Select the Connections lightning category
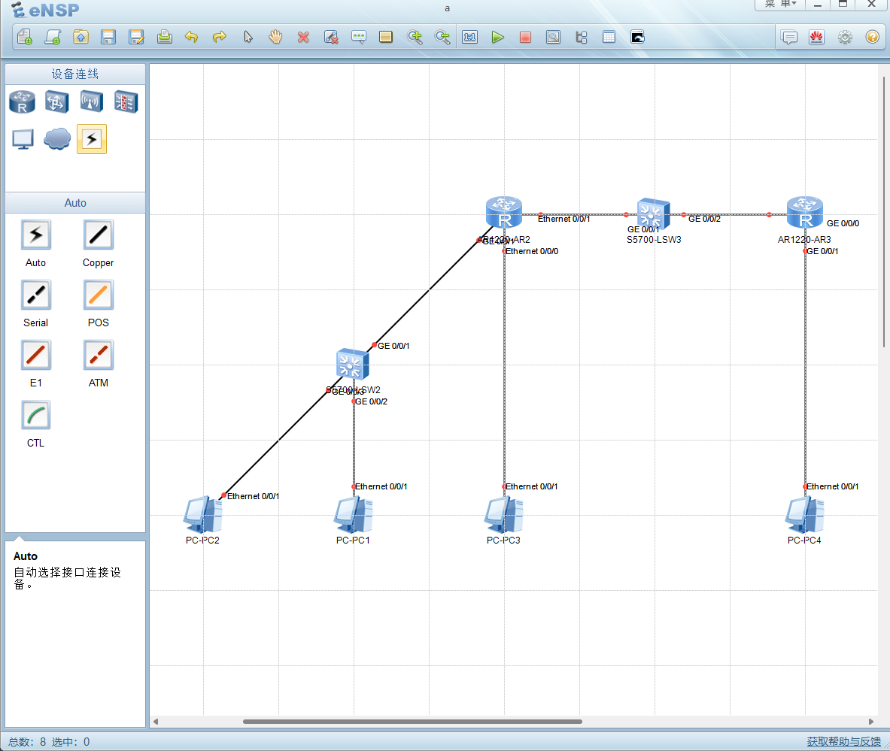This screenshot has height=751, width=890. pos(92,139)
